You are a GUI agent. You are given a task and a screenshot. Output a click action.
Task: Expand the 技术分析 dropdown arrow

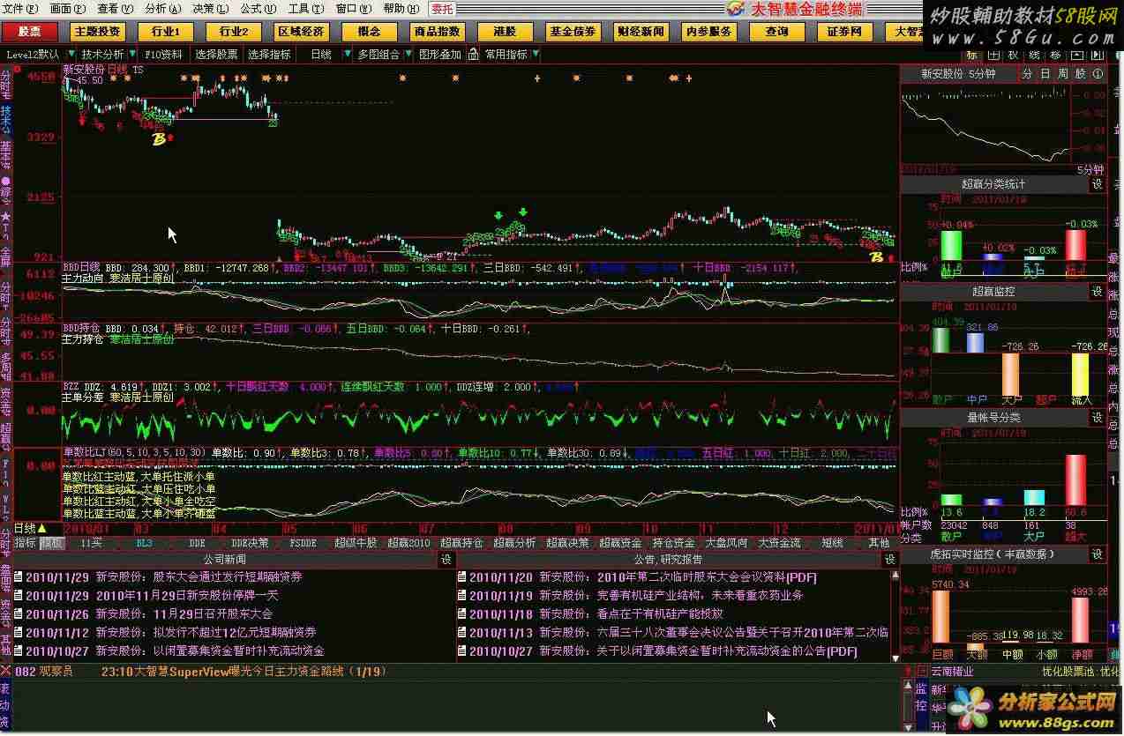click(x=131, y=55)
